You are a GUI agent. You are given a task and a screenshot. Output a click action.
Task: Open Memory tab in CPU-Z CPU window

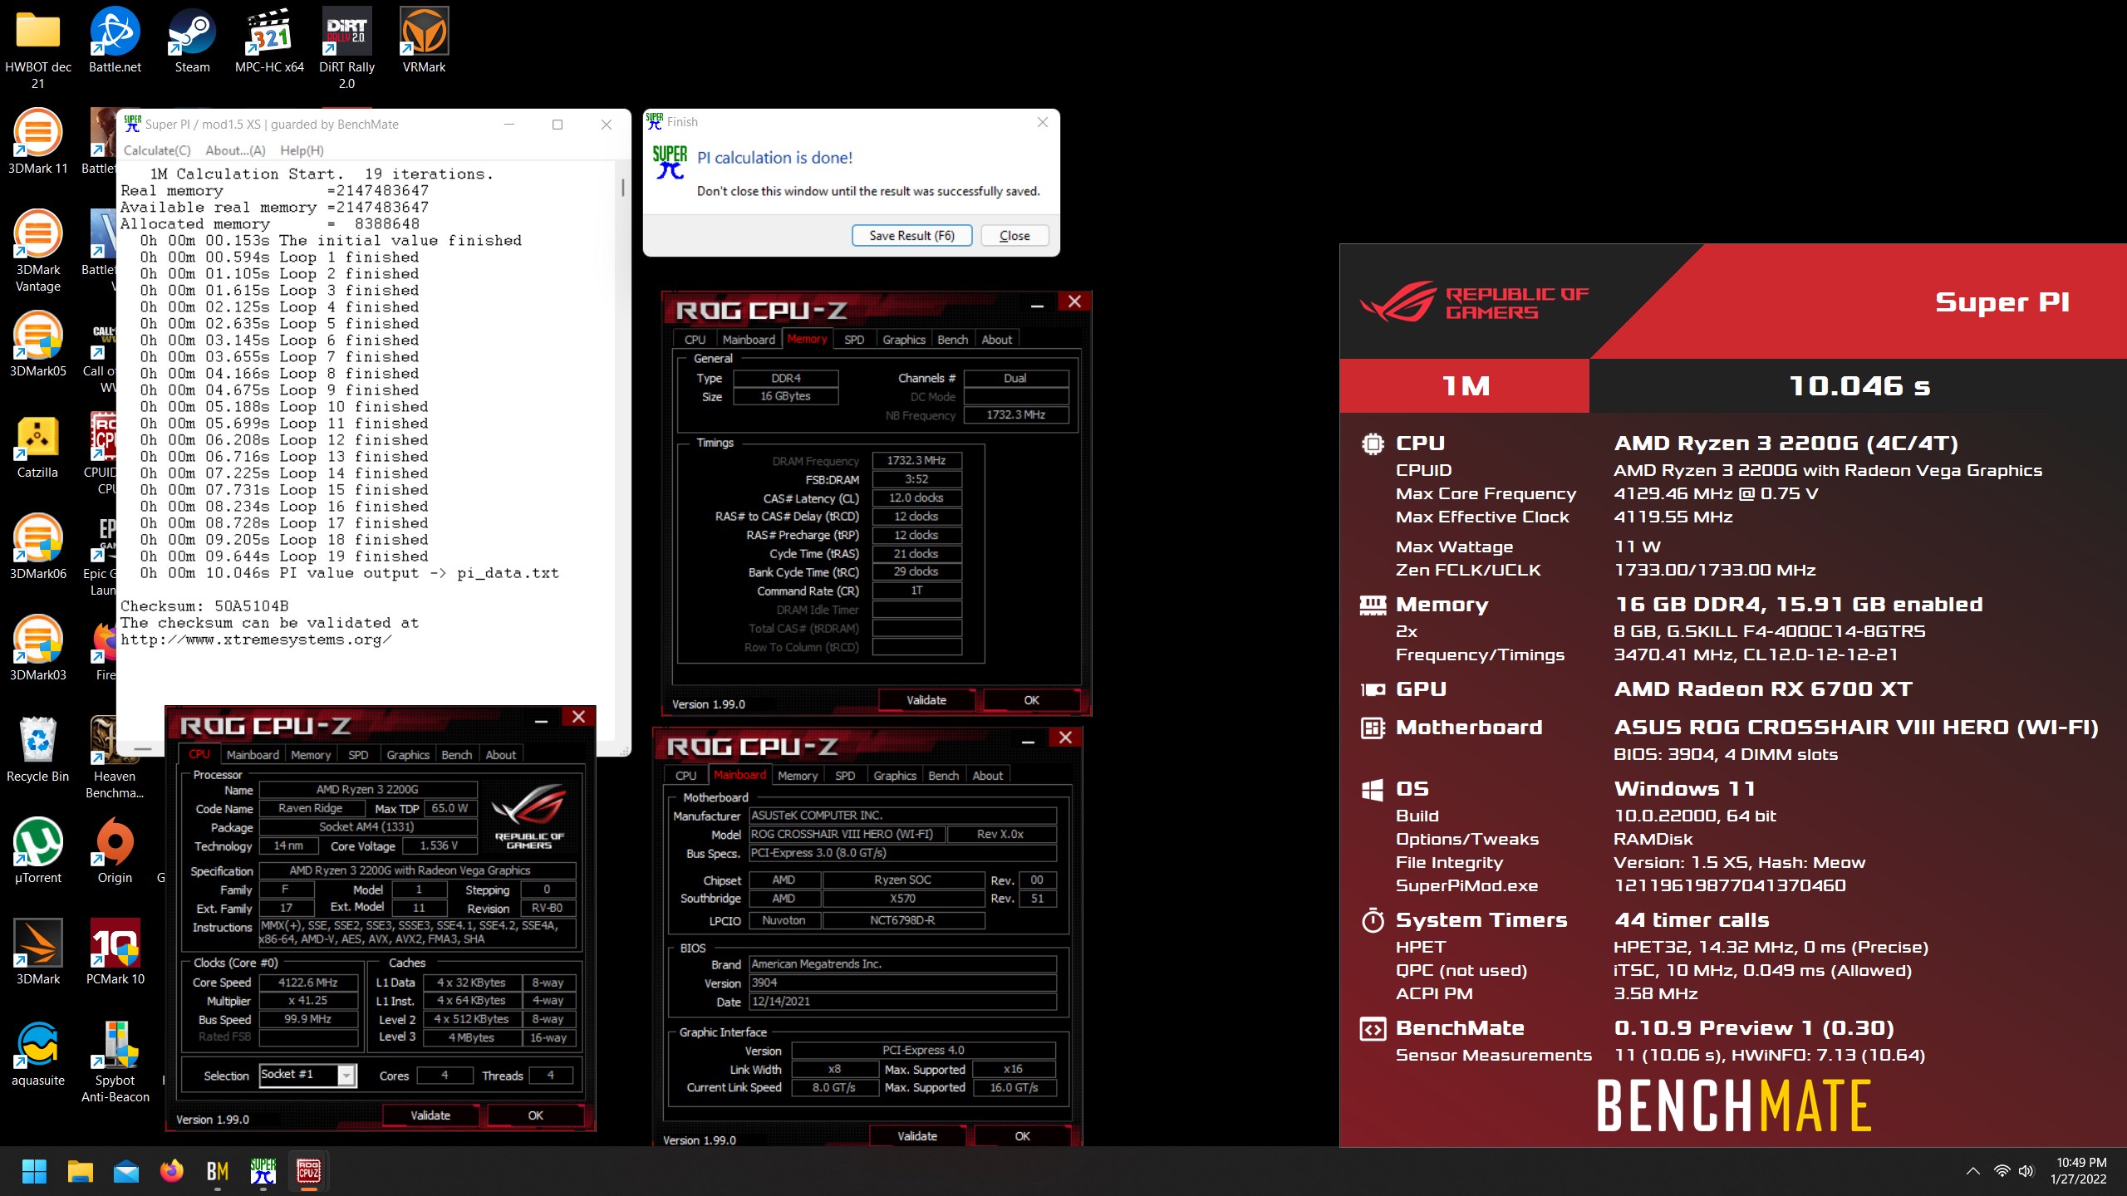point(311,755)
